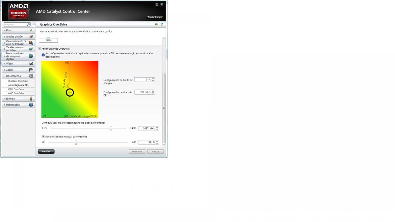Expand the Fixo section
The width and height of the screenshot is (395, 222).
[18, 30]
